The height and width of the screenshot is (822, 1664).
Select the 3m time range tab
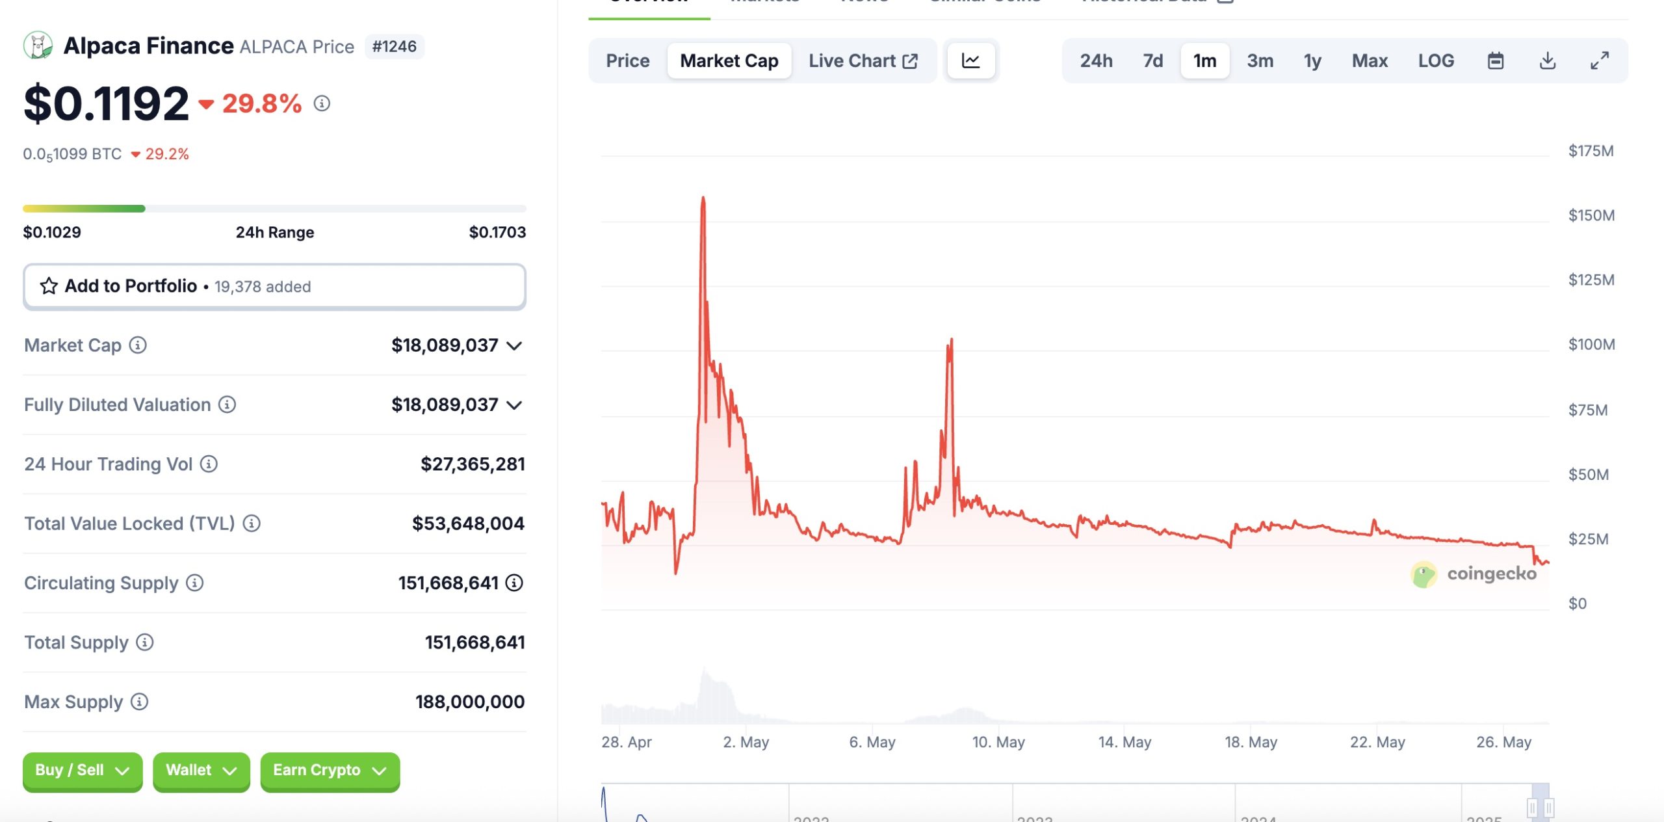1260,60
